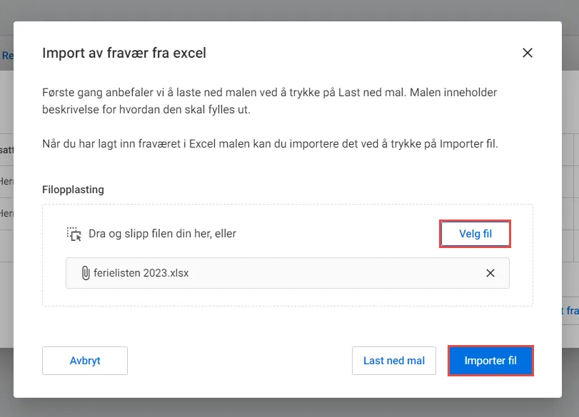The height and width of the screenshot is (417, 579).
Task: Cancel the import with "Avbryt"
Action: 85,361
